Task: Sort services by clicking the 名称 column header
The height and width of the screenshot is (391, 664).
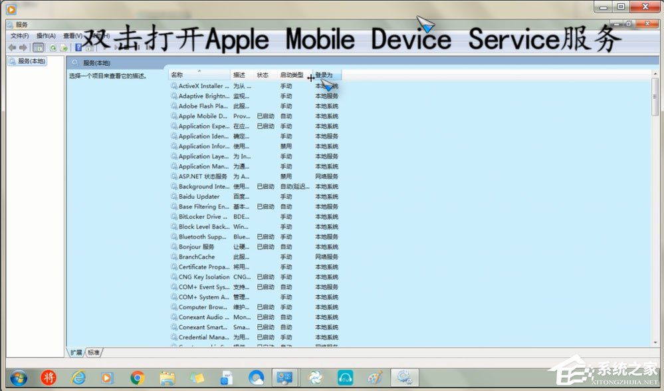Action: click(177, 74)
